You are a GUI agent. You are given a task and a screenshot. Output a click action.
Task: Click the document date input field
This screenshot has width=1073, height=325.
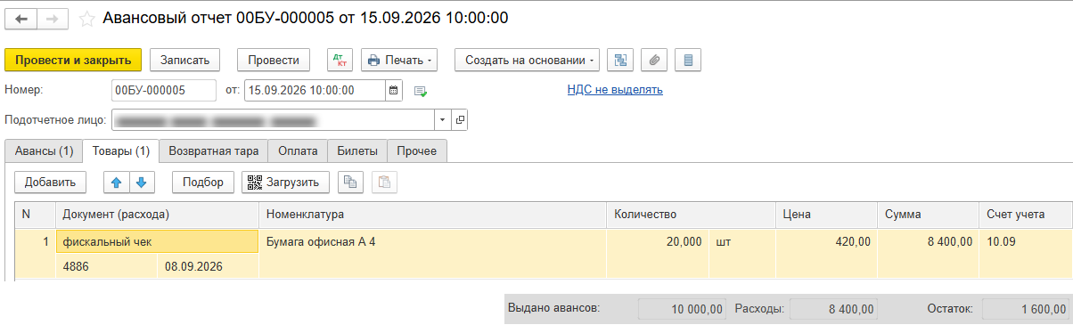pyautogui.click(x=315, y=90)
